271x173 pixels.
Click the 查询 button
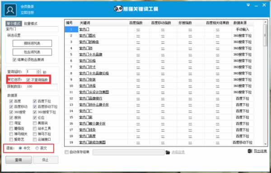[x=19, y=160]
